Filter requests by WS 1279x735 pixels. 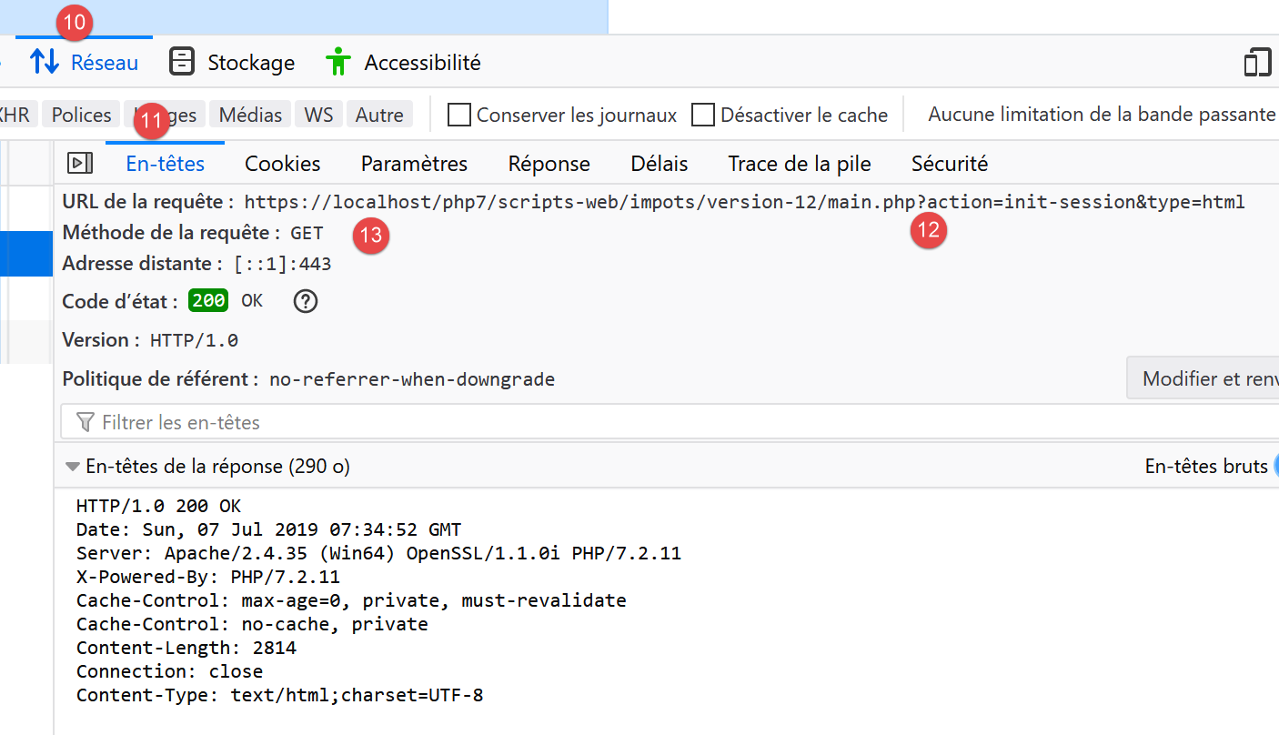click(x=318, y=115)
